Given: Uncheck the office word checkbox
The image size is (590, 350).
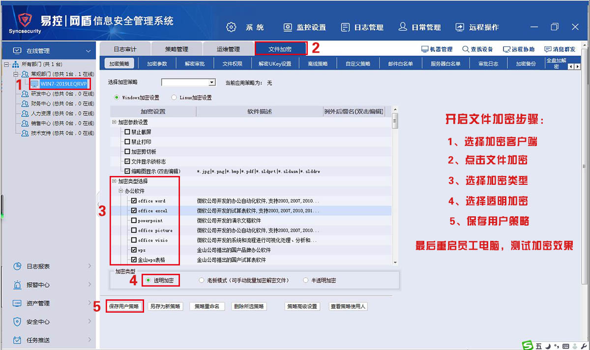Looking at the screenshot, I should [134, 201].
